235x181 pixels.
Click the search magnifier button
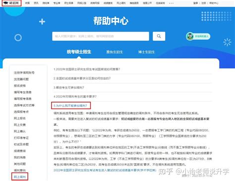click(159, 36)
